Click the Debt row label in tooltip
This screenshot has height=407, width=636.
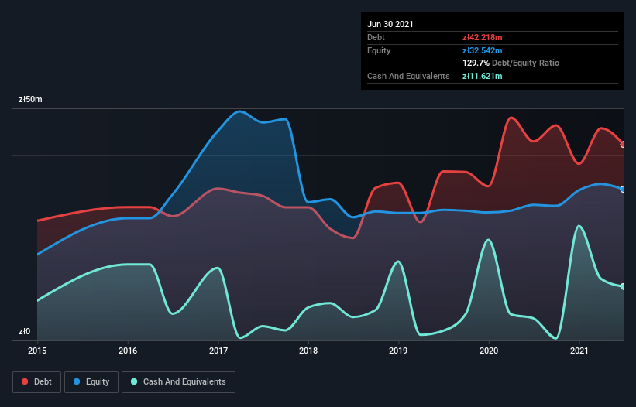click(x=376, y=37)
